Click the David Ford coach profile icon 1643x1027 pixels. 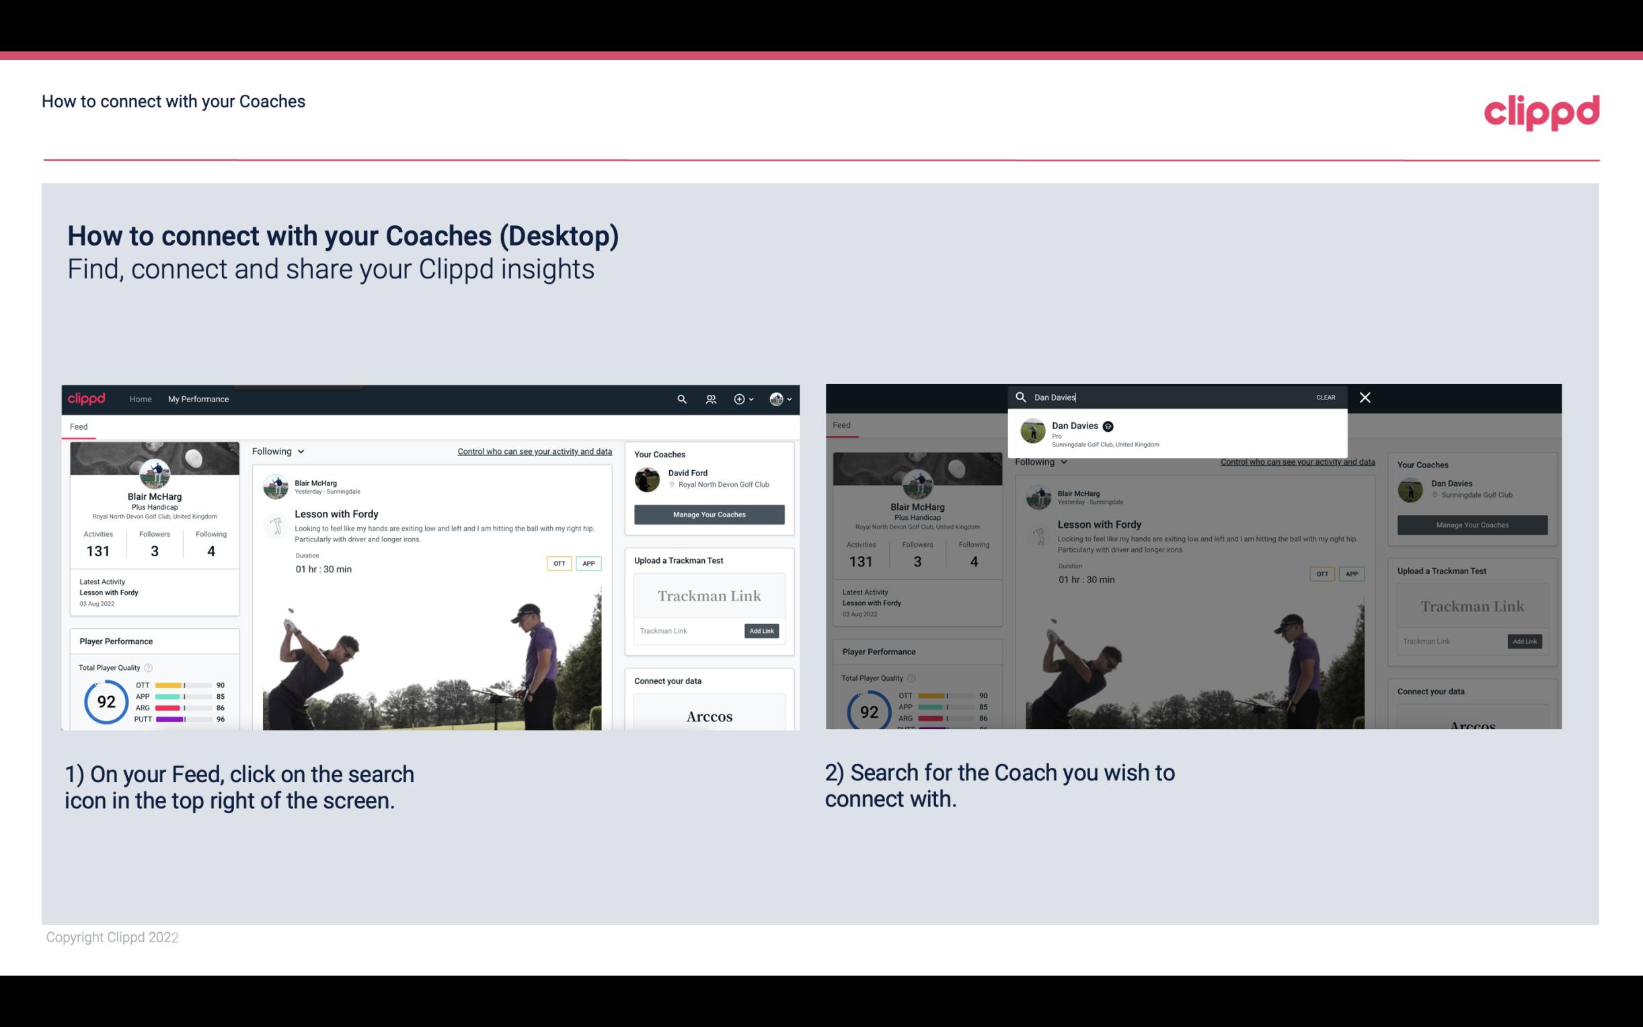[x=648, y=478]
